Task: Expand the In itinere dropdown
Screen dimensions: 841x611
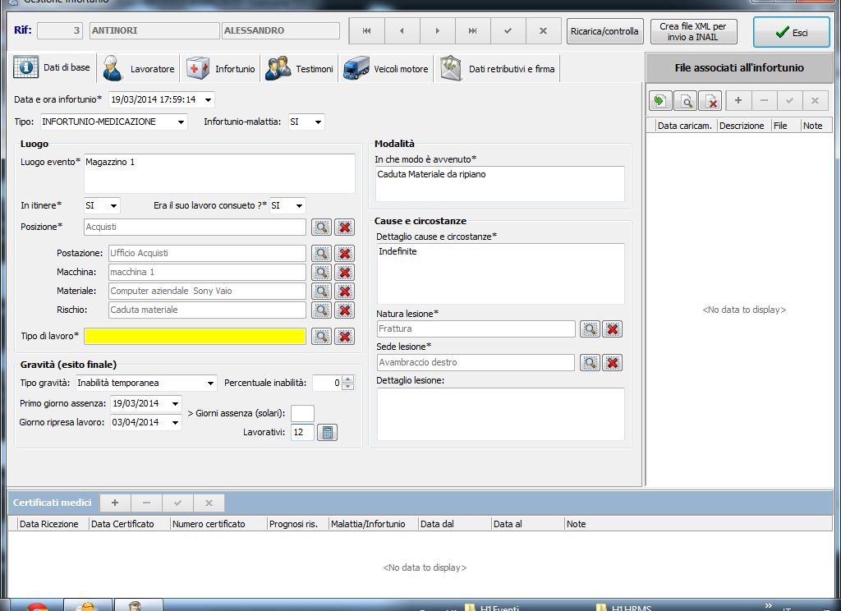Action: [113, 205]
